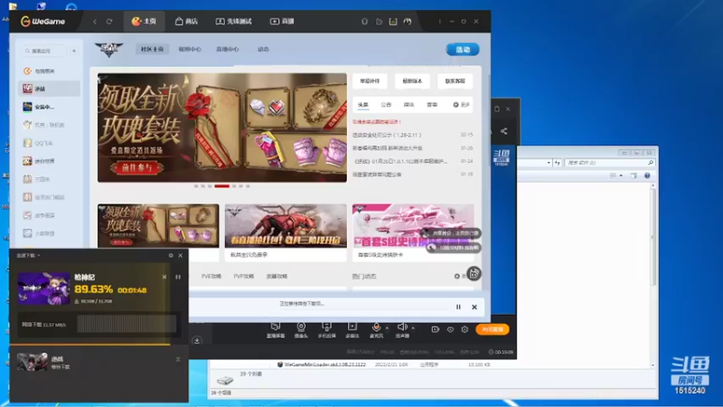
Task: Focus the sidebar search apps field
Action: click(44, 51)
